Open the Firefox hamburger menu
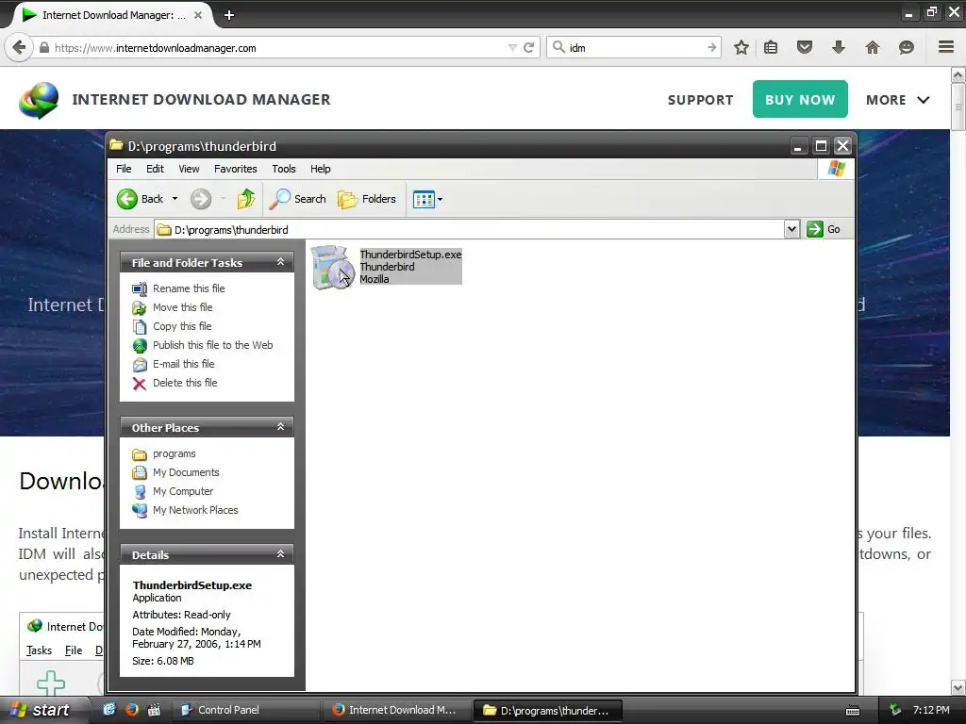 click(946, 47)
